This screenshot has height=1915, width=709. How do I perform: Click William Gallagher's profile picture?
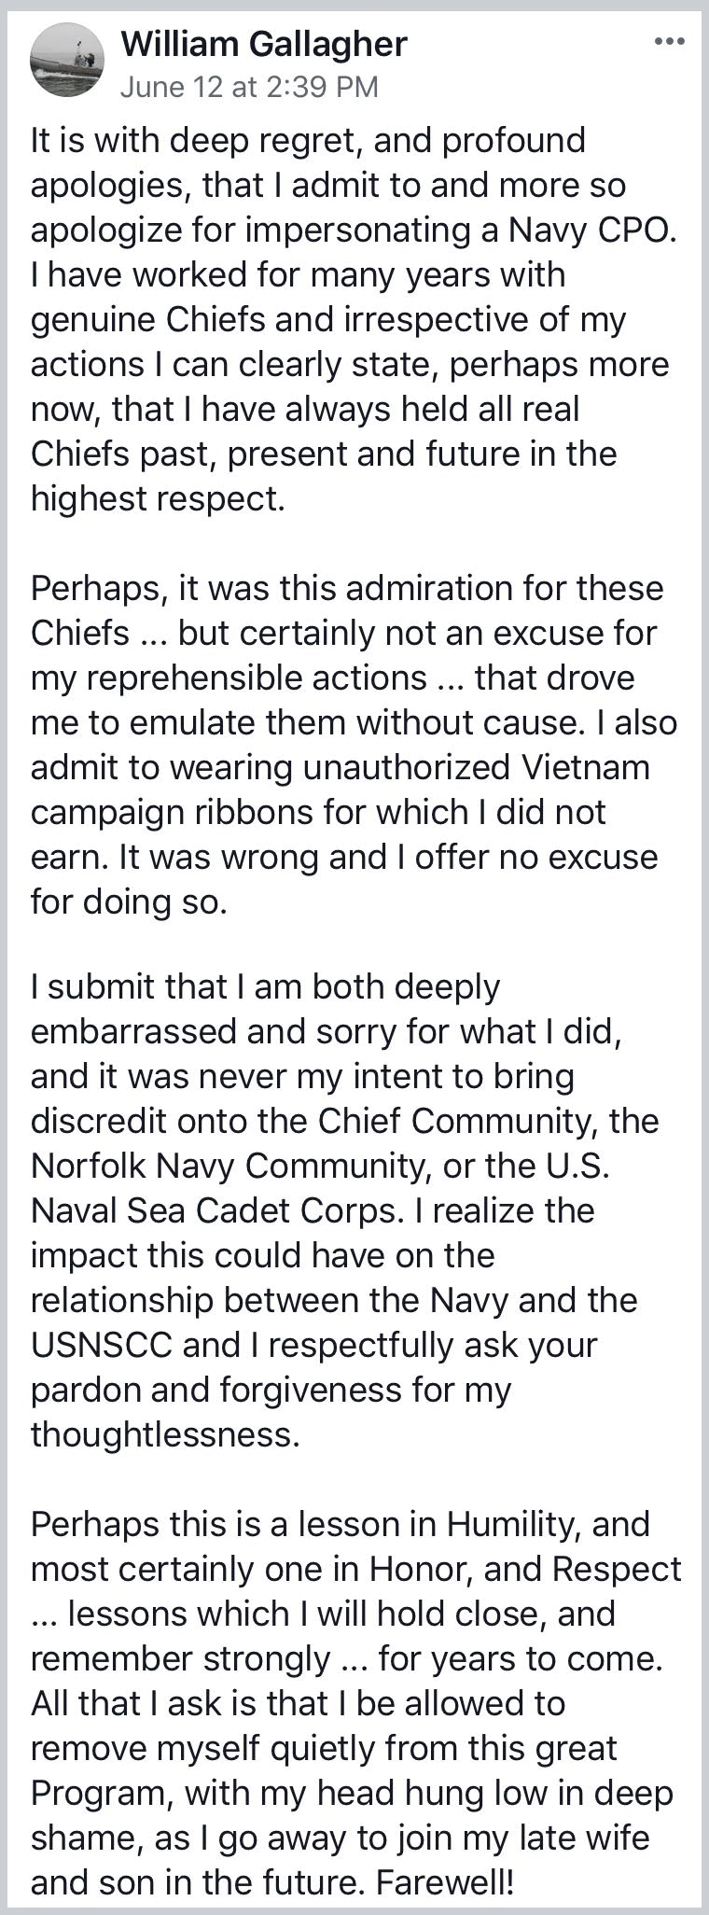click(x=66, y=61)
